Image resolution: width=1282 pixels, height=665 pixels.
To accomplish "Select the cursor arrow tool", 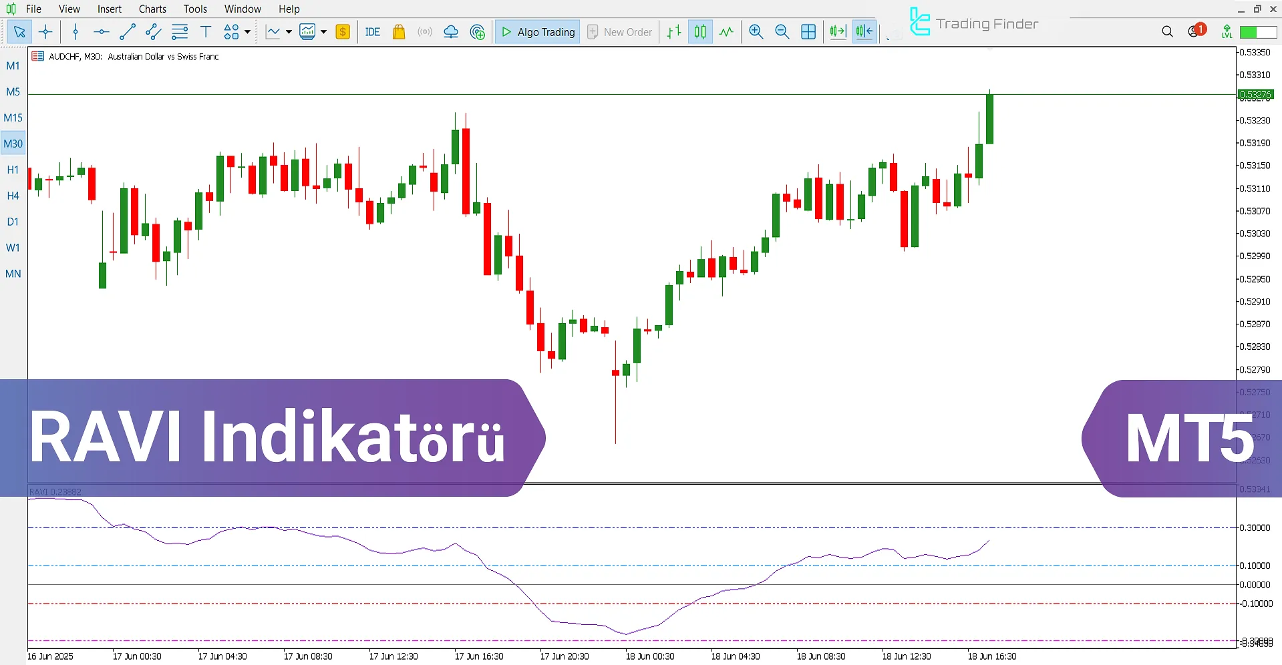I will pyautogui.click(x=19, y=32).
